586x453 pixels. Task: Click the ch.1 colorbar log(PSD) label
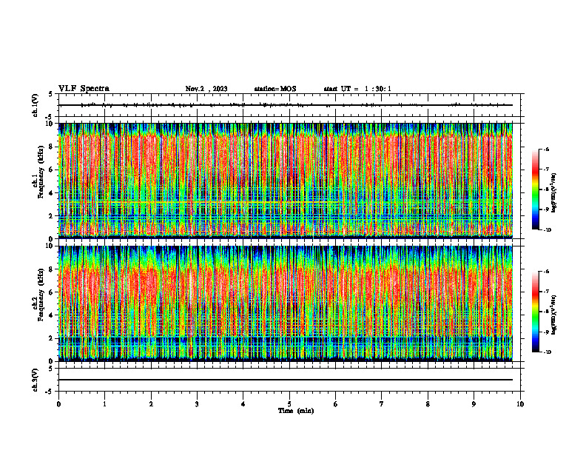coord(554,192)
